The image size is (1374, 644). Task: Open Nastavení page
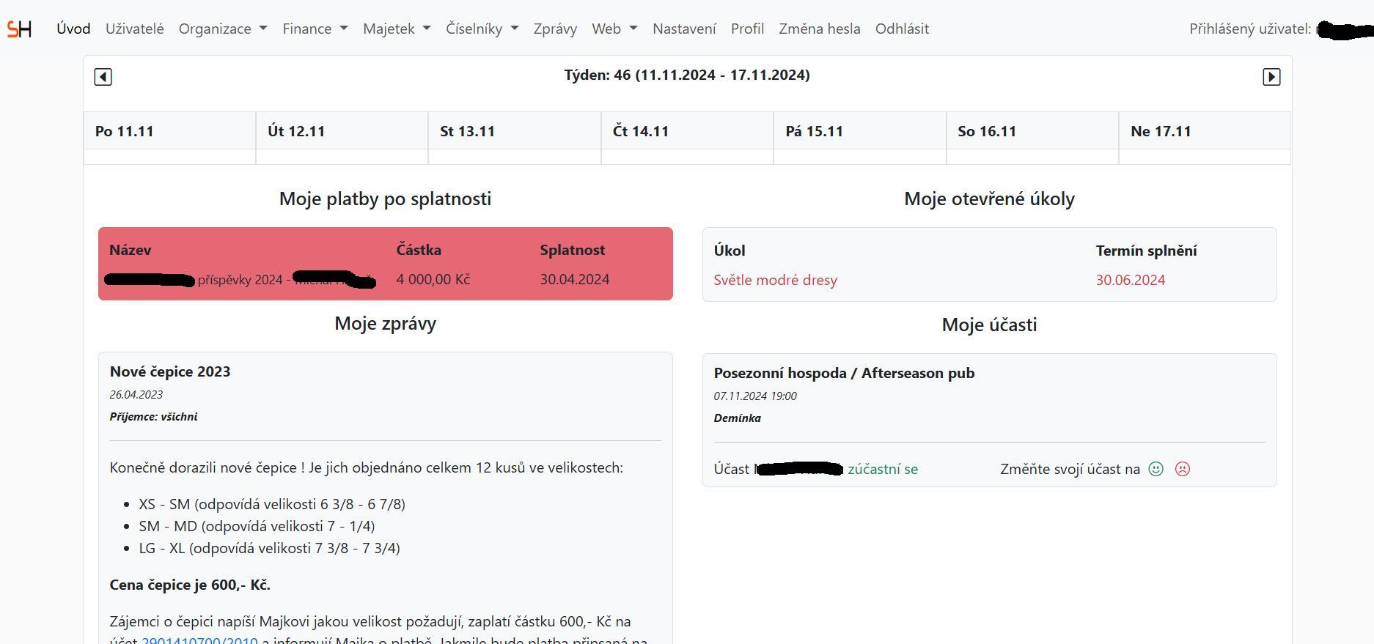(x=683, y=29)
